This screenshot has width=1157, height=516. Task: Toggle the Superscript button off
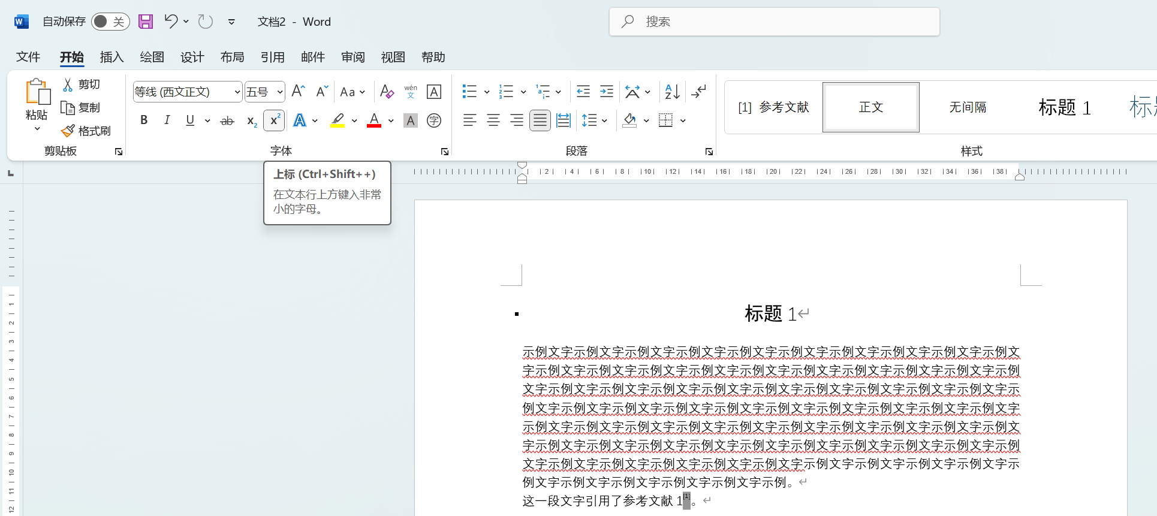(274, 120)
